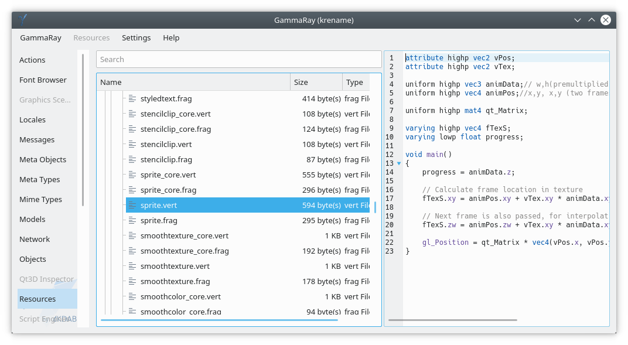628x345 pixels.
Task: Select stencilclip_core.vert file row
Action: point(248,114)
